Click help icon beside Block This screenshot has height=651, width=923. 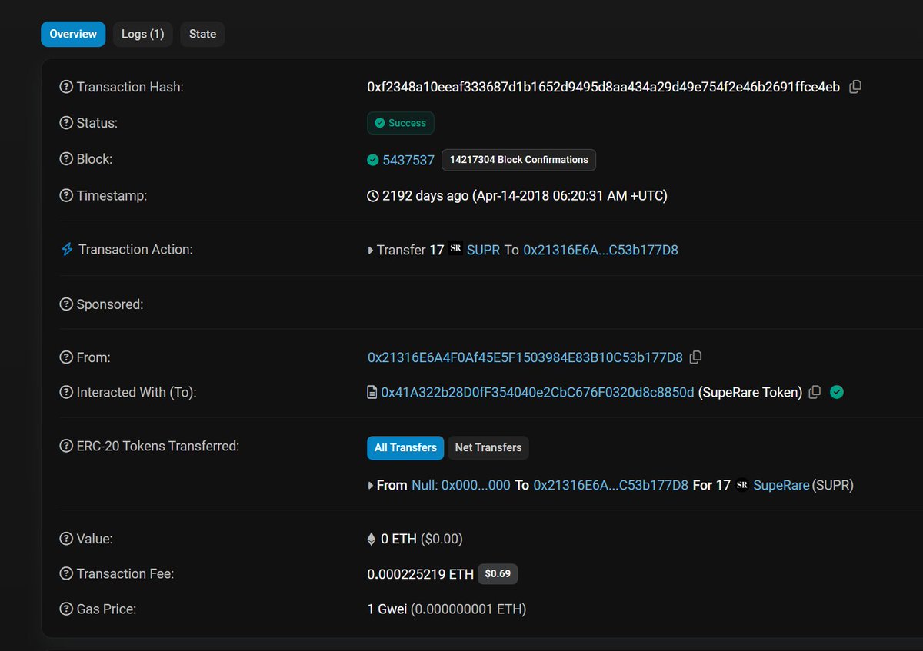(x=66, y=159)
